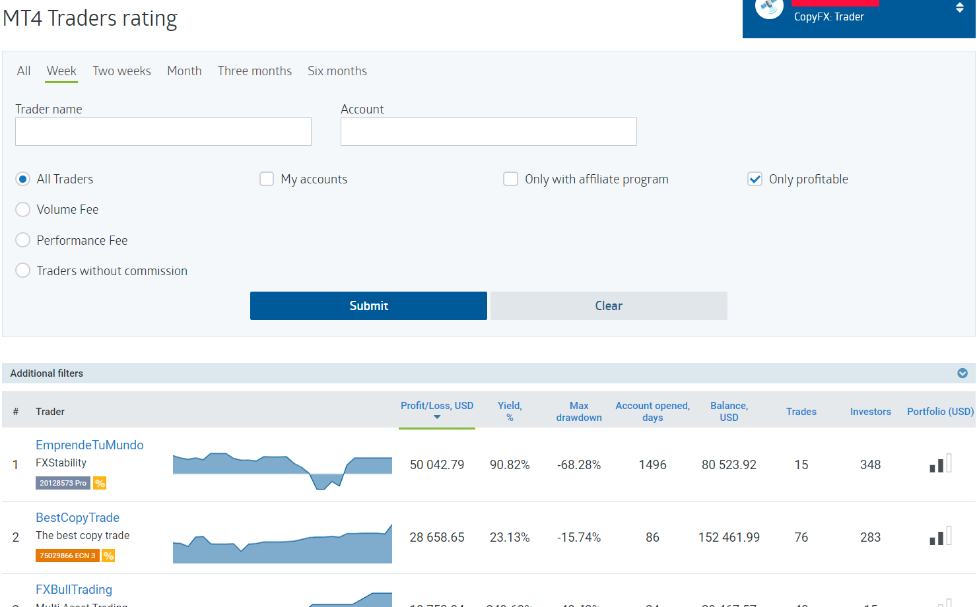Open the EmprendeTuMundo profit chart thumbnail
This screenshot has width=977, height=607.
click(283, 471)
